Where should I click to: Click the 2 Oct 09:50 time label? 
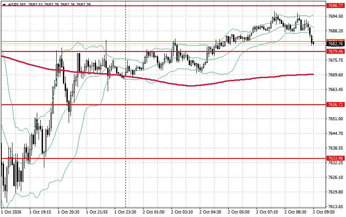(324, 212)
